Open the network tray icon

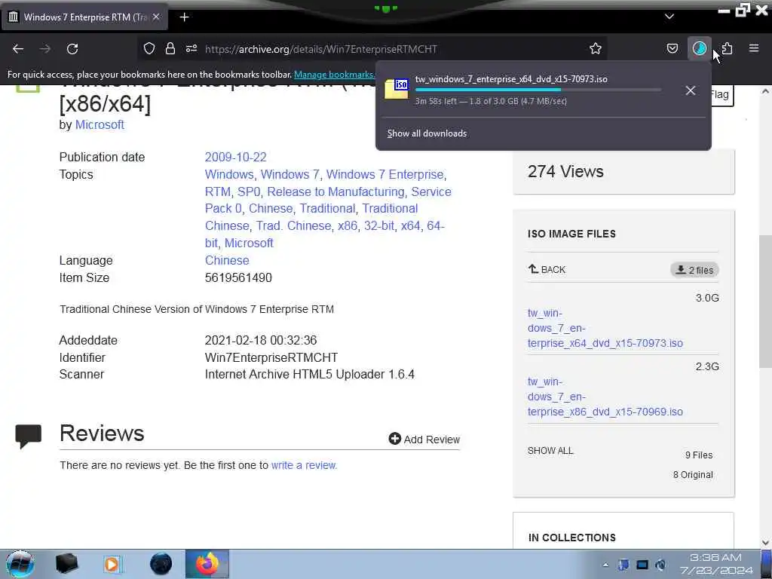click(x=642, y=565)
